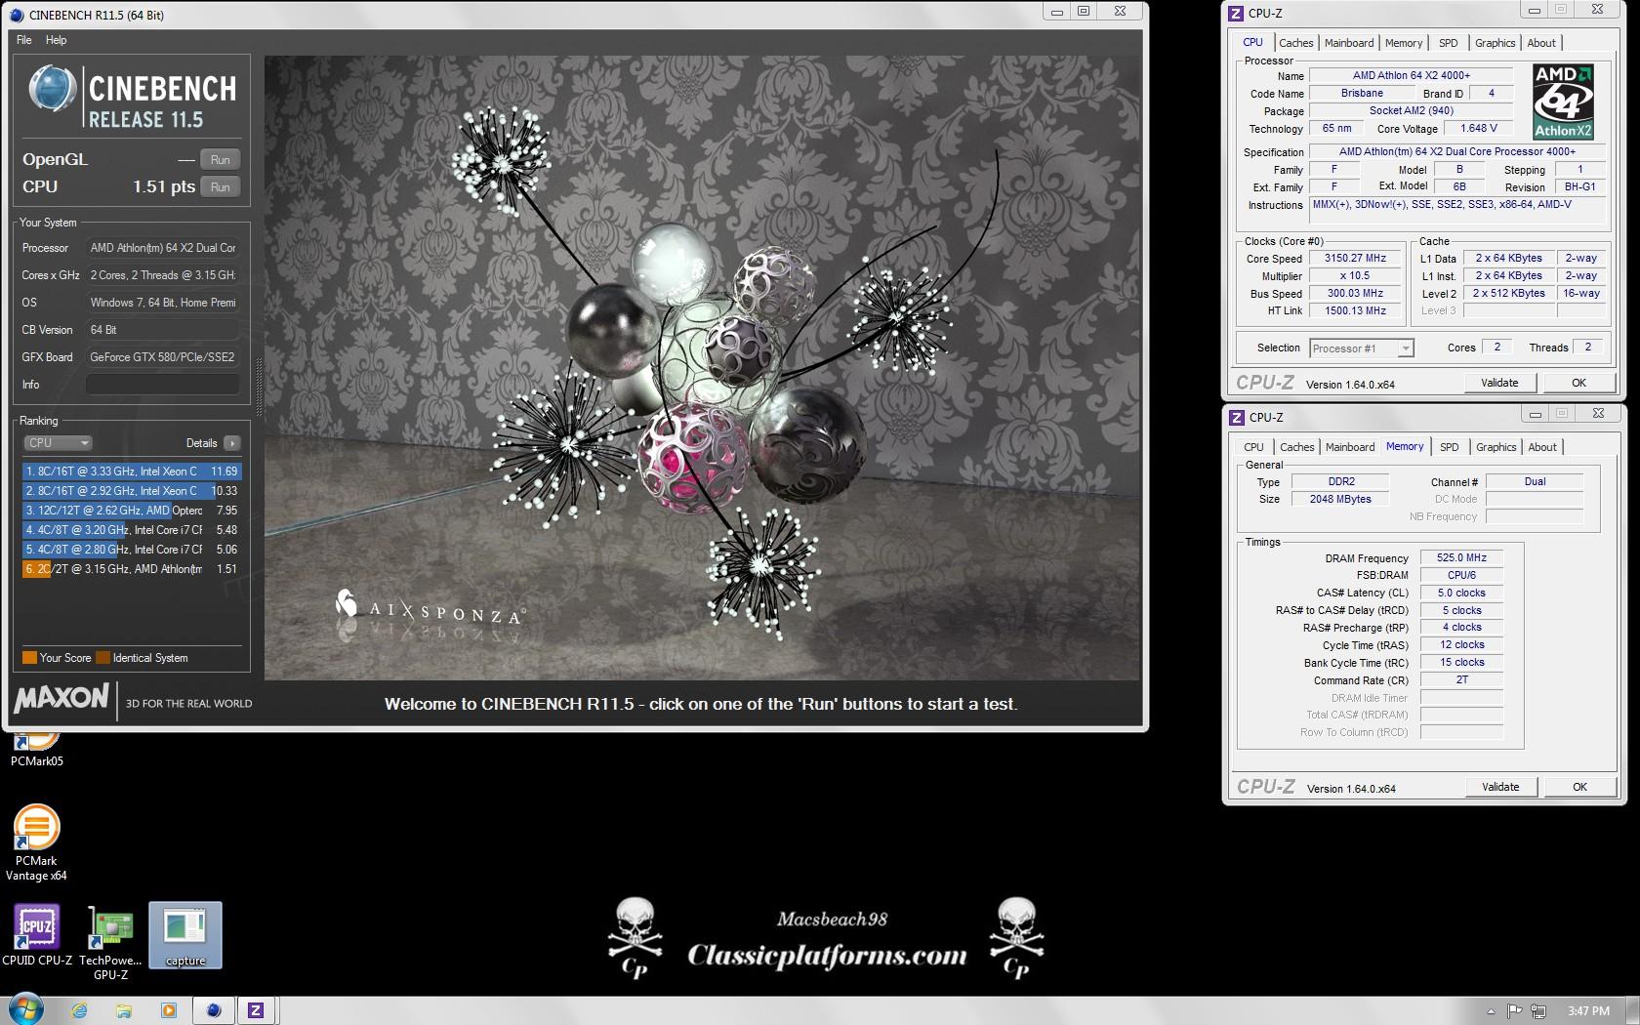This screenshot has width=1640, height=1025.
Task: Select Graphics tab in bottom CPU-Z window
Action: 1496,447
